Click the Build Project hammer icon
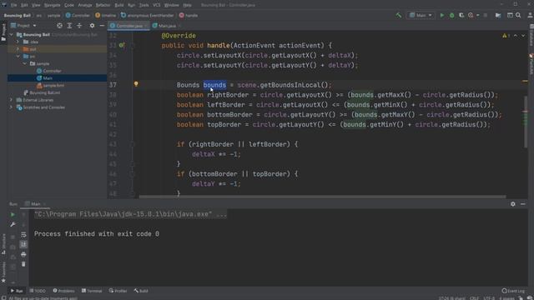This screenshot has height=300, width=534. tap(398, 15)
